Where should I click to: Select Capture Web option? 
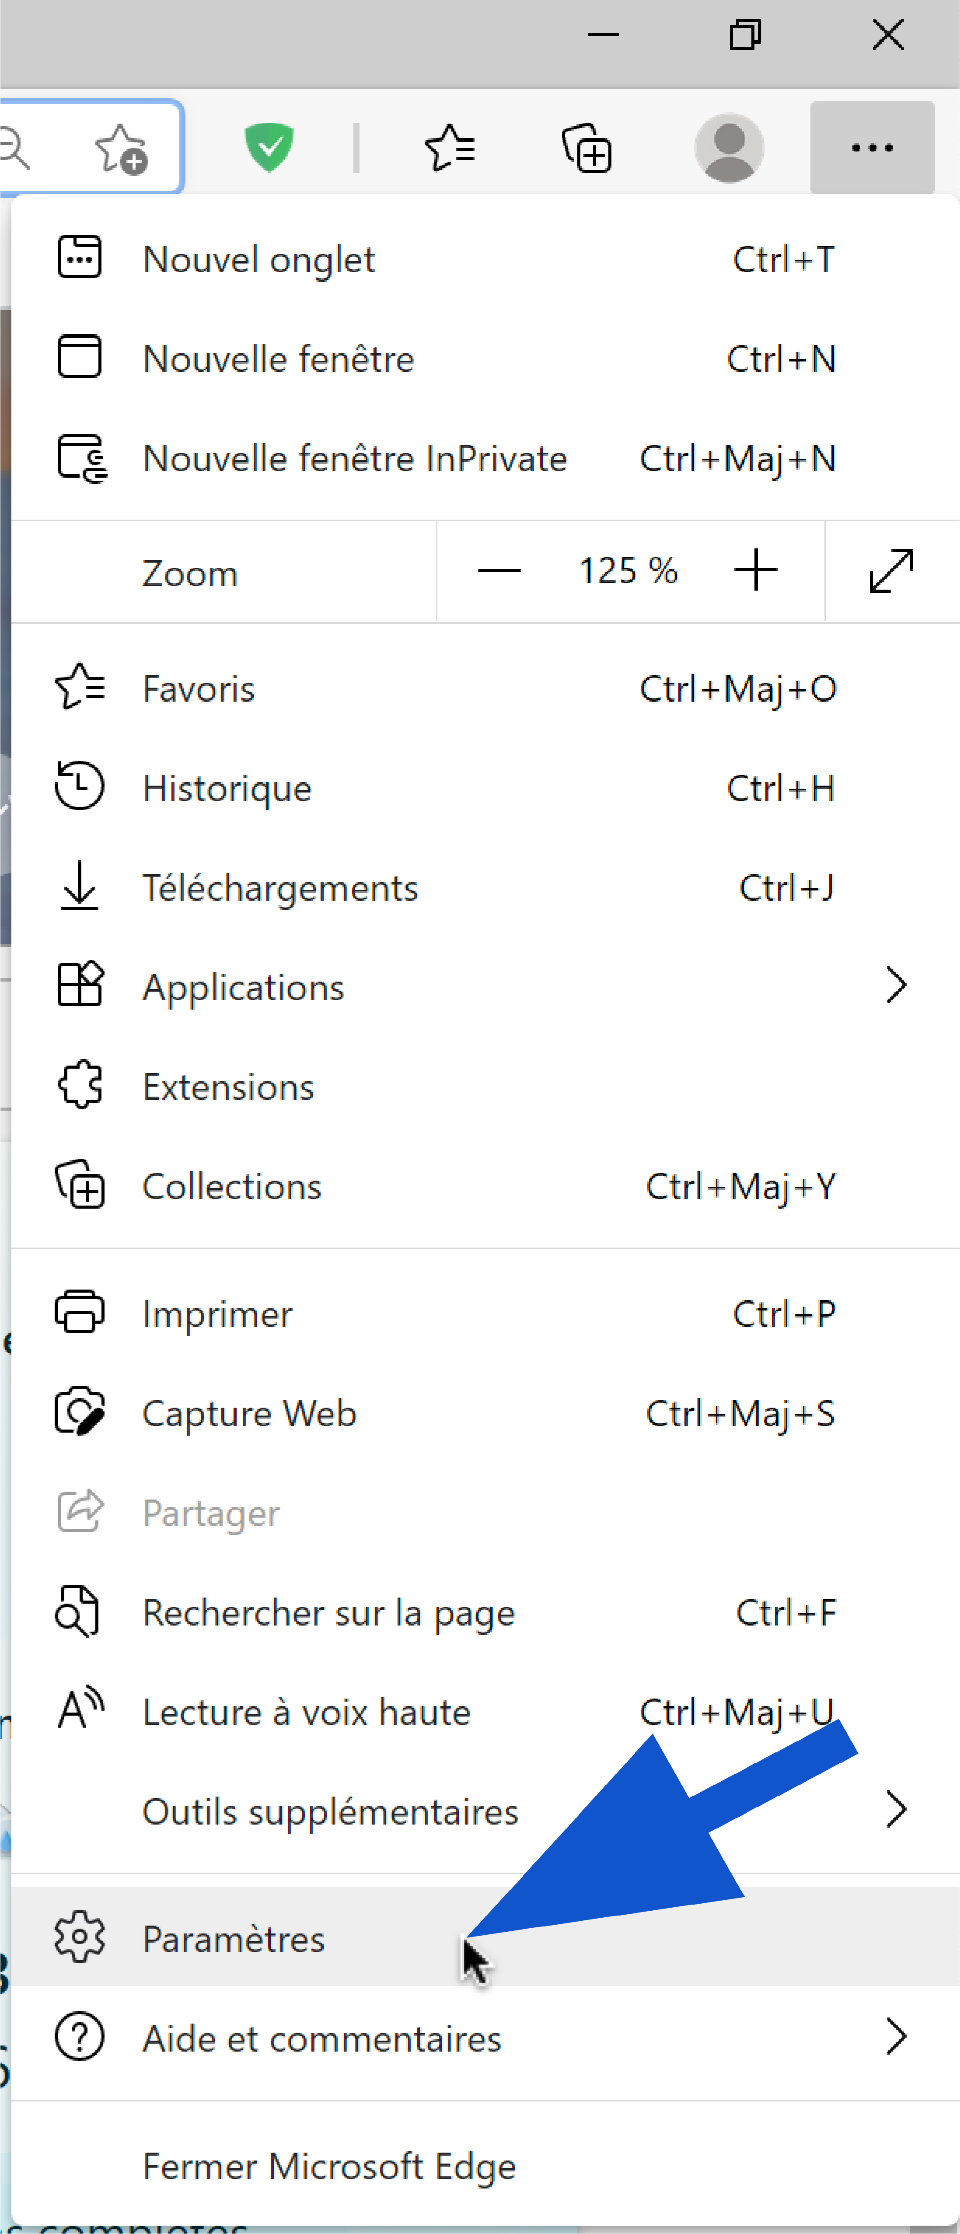(x=485, y=1413)
